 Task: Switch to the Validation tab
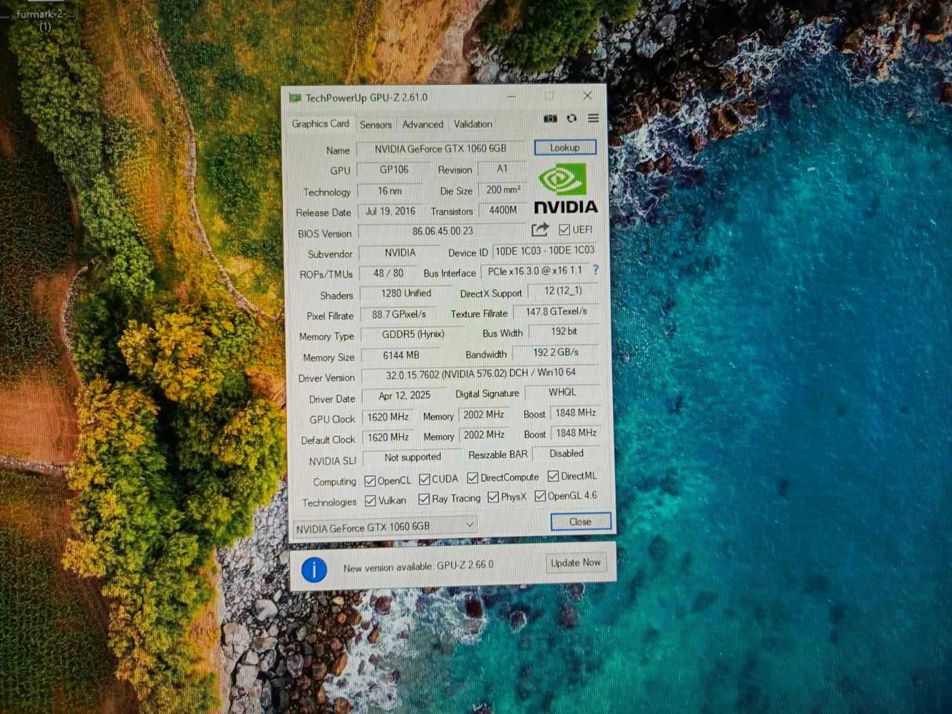point(473,124)
